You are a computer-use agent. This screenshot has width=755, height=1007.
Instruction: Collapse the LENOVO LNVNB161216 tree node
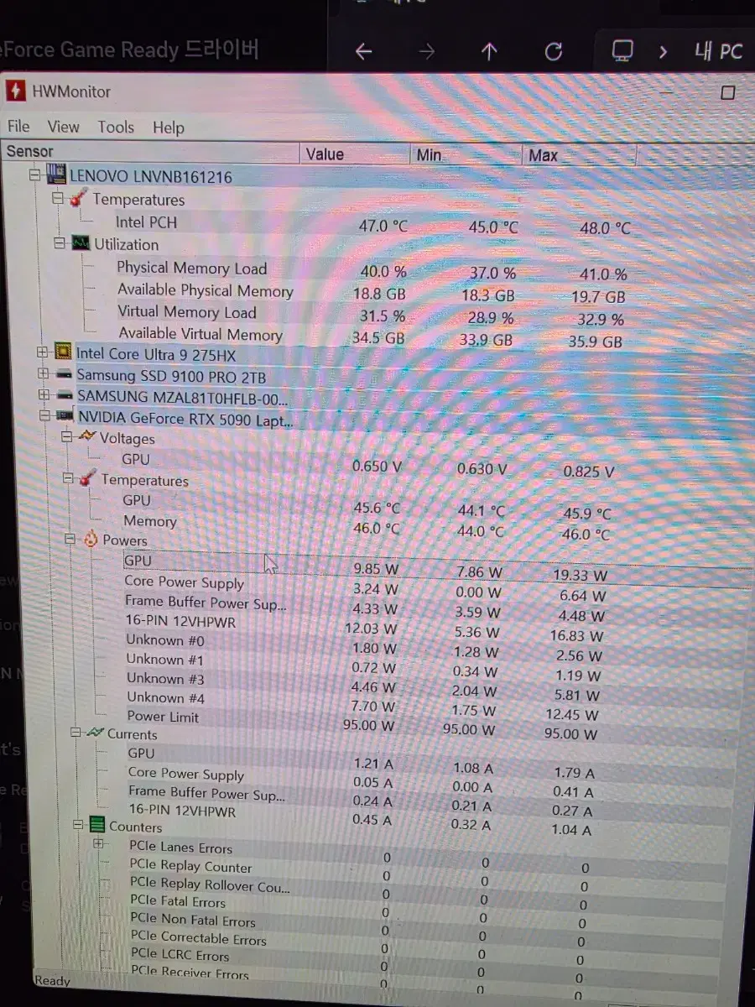tap(34, 175)
